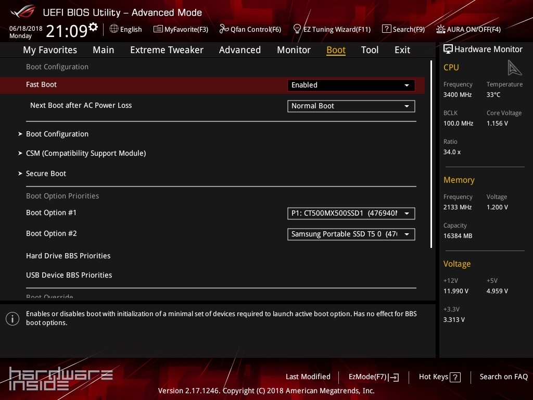Click the 06/18/2018 date text

pyautogui.click(x=26, y=28)
